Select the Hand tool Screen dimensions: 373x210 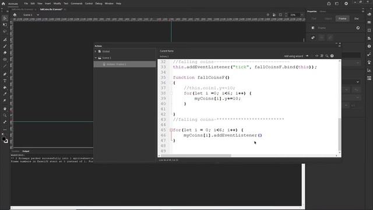5,109
